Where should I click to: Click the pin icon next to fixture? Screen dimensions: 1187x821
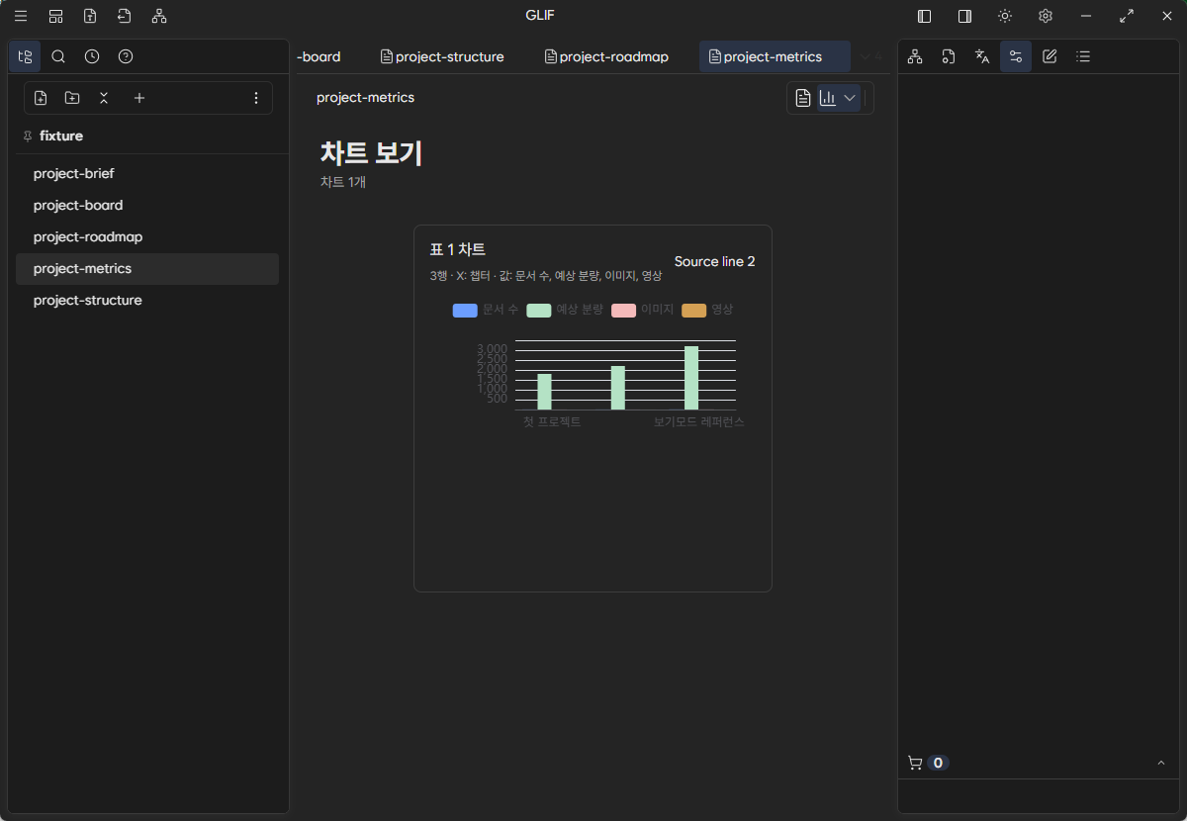tap(27, 136)
